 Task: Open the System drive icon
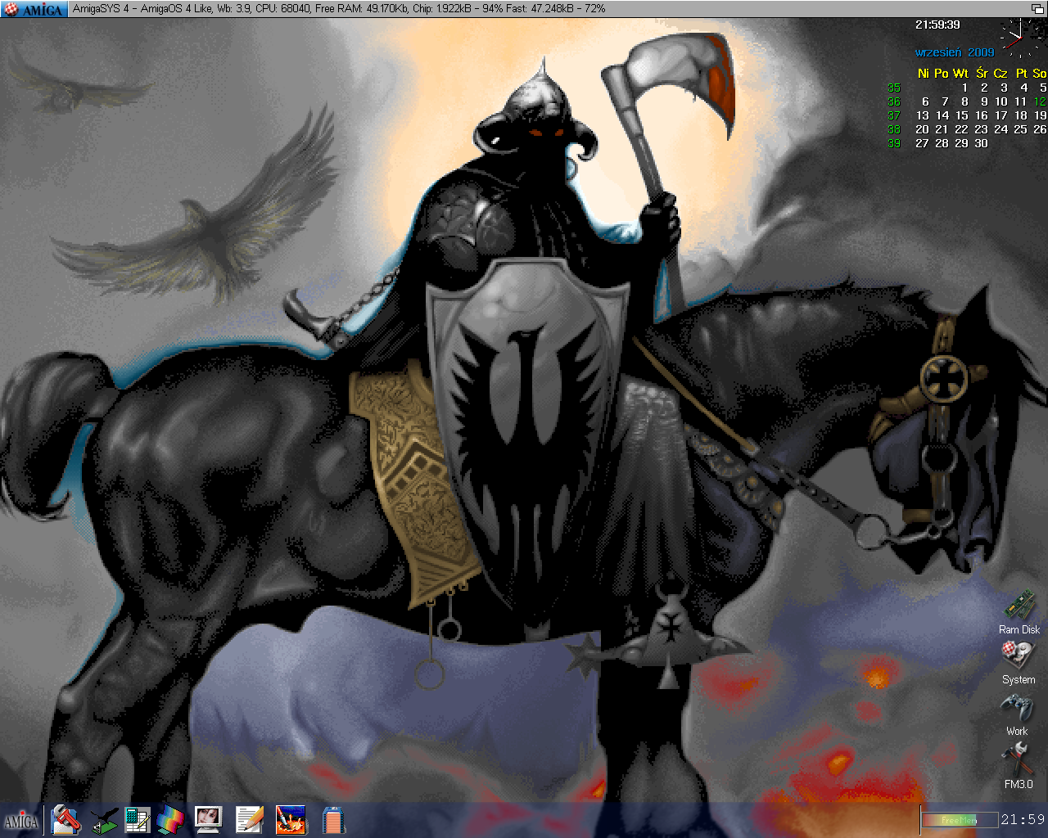(x=1019, y=656)
